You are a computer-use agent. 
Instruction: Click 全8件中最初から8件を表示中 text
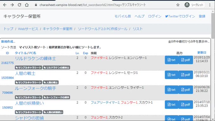point(189,41)
